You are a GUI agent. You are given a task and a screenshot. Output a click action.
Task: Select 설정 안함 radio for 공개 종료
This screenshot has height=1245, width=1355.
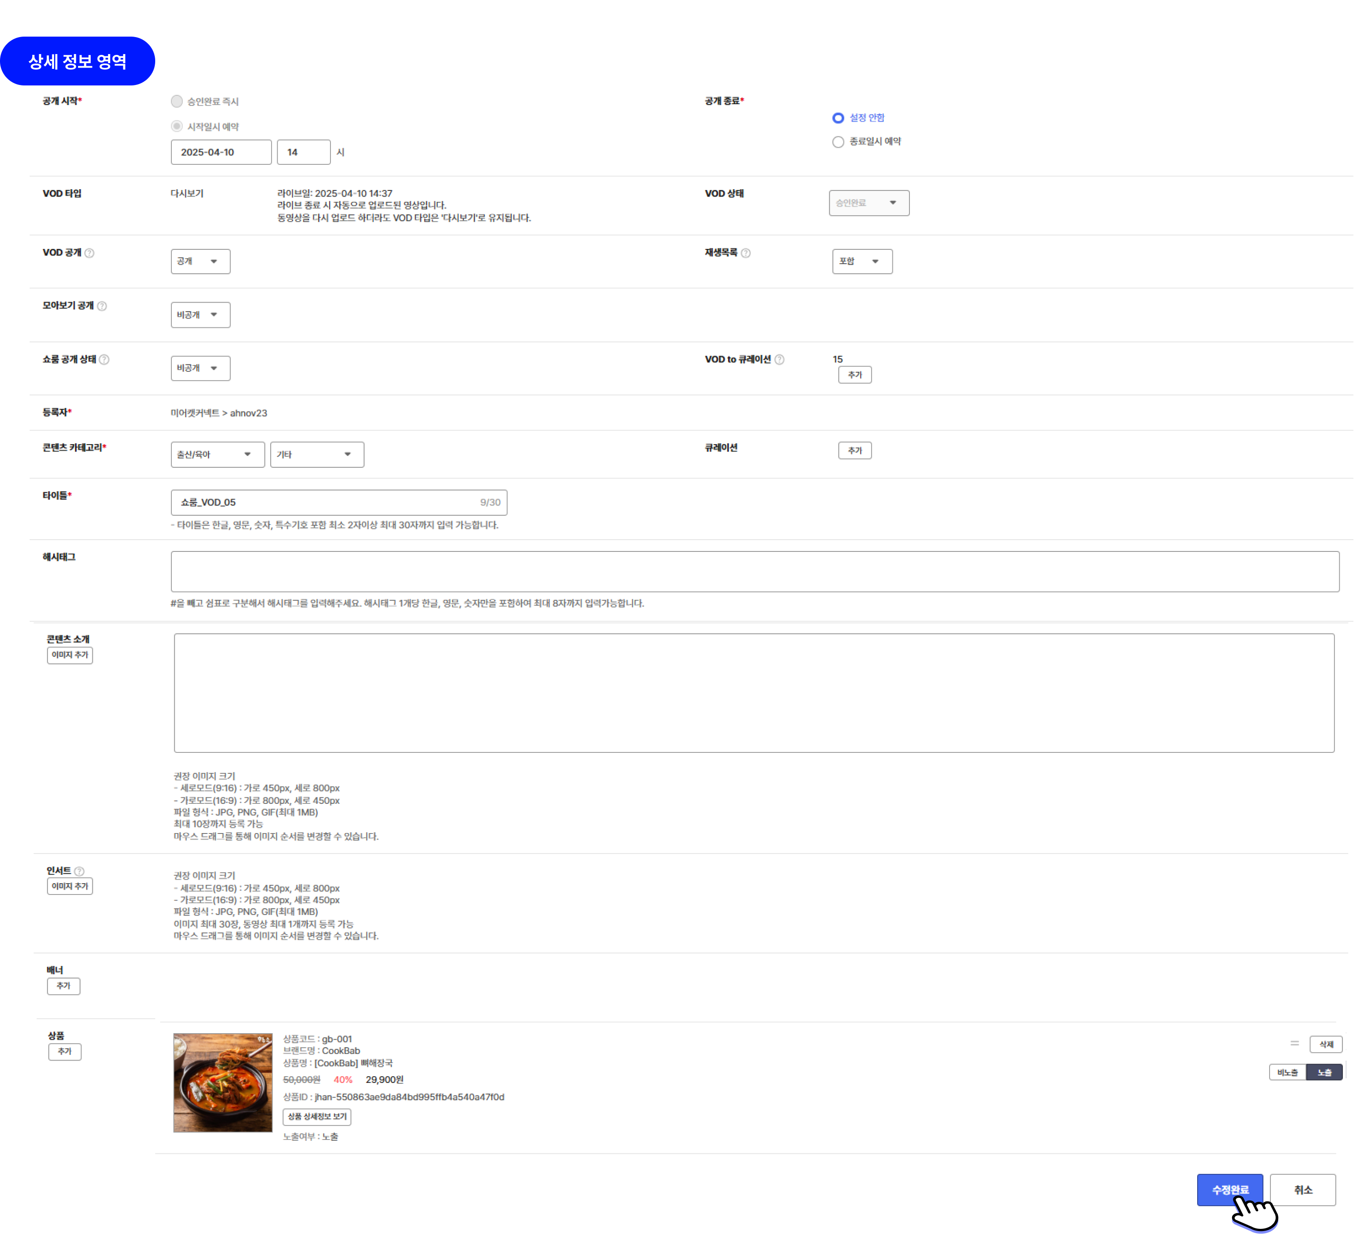point(838,118)
